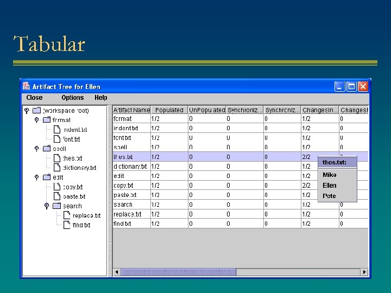Viewport: 391px width, 293px height.
Task: Click the font.txt cell in the table
Action: pyautogui.click(x=131, y=137)
